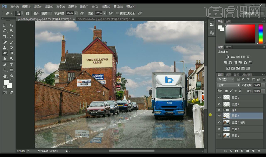Select the Move tool

click(x=12, y=25)
